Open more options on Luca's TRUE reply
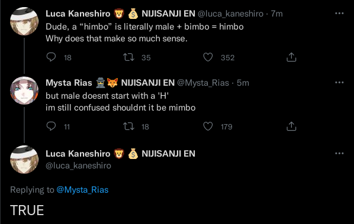 pos(339,154)
